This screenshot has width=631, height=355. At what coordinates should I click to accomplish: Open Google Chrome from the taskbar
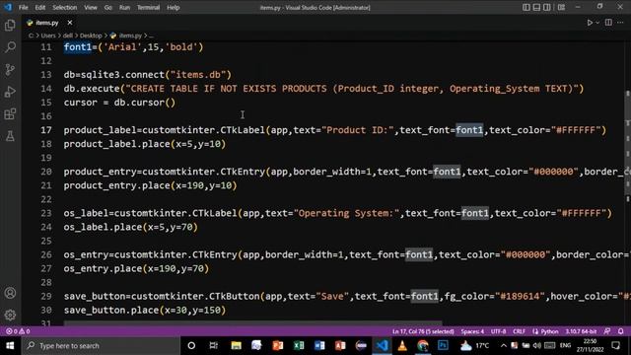pyautogui.click(x=423, y=346)
